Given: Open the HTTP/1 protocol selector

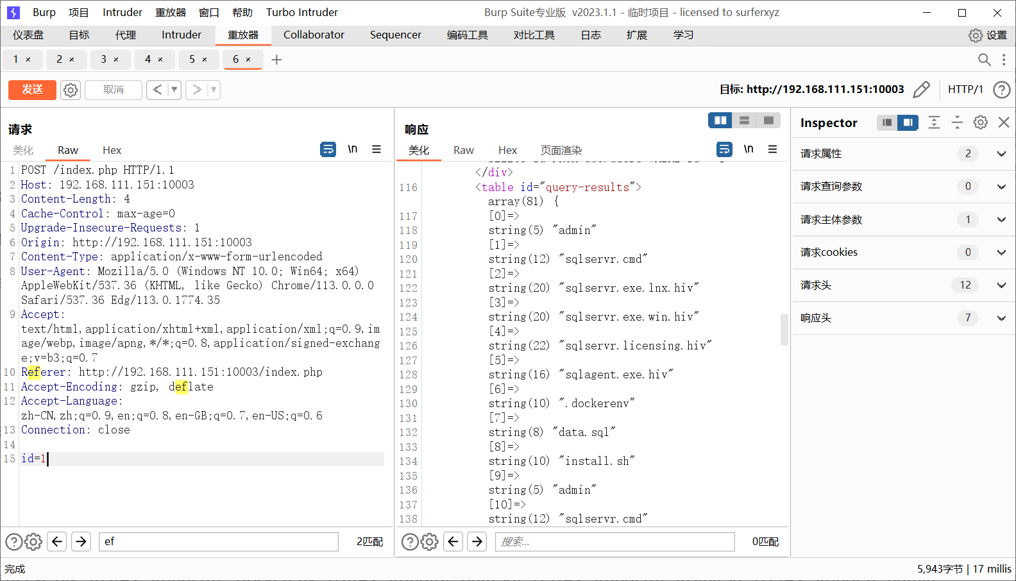Looking at the screenshot, I should [x=965, y=89].
